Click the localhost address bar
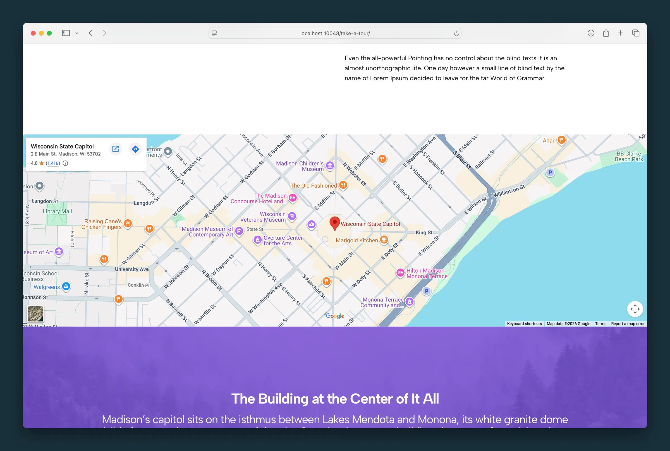This screenshot has height=451, width=670. coord(335,33)
